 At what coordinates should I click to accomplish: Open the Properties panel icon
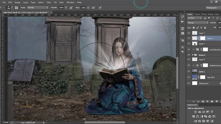click(x=183, y=28)
